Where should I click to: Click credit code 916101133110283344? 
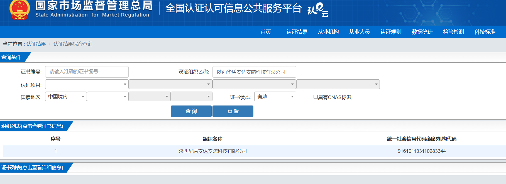pyautogui.click(x=422, y=151)
